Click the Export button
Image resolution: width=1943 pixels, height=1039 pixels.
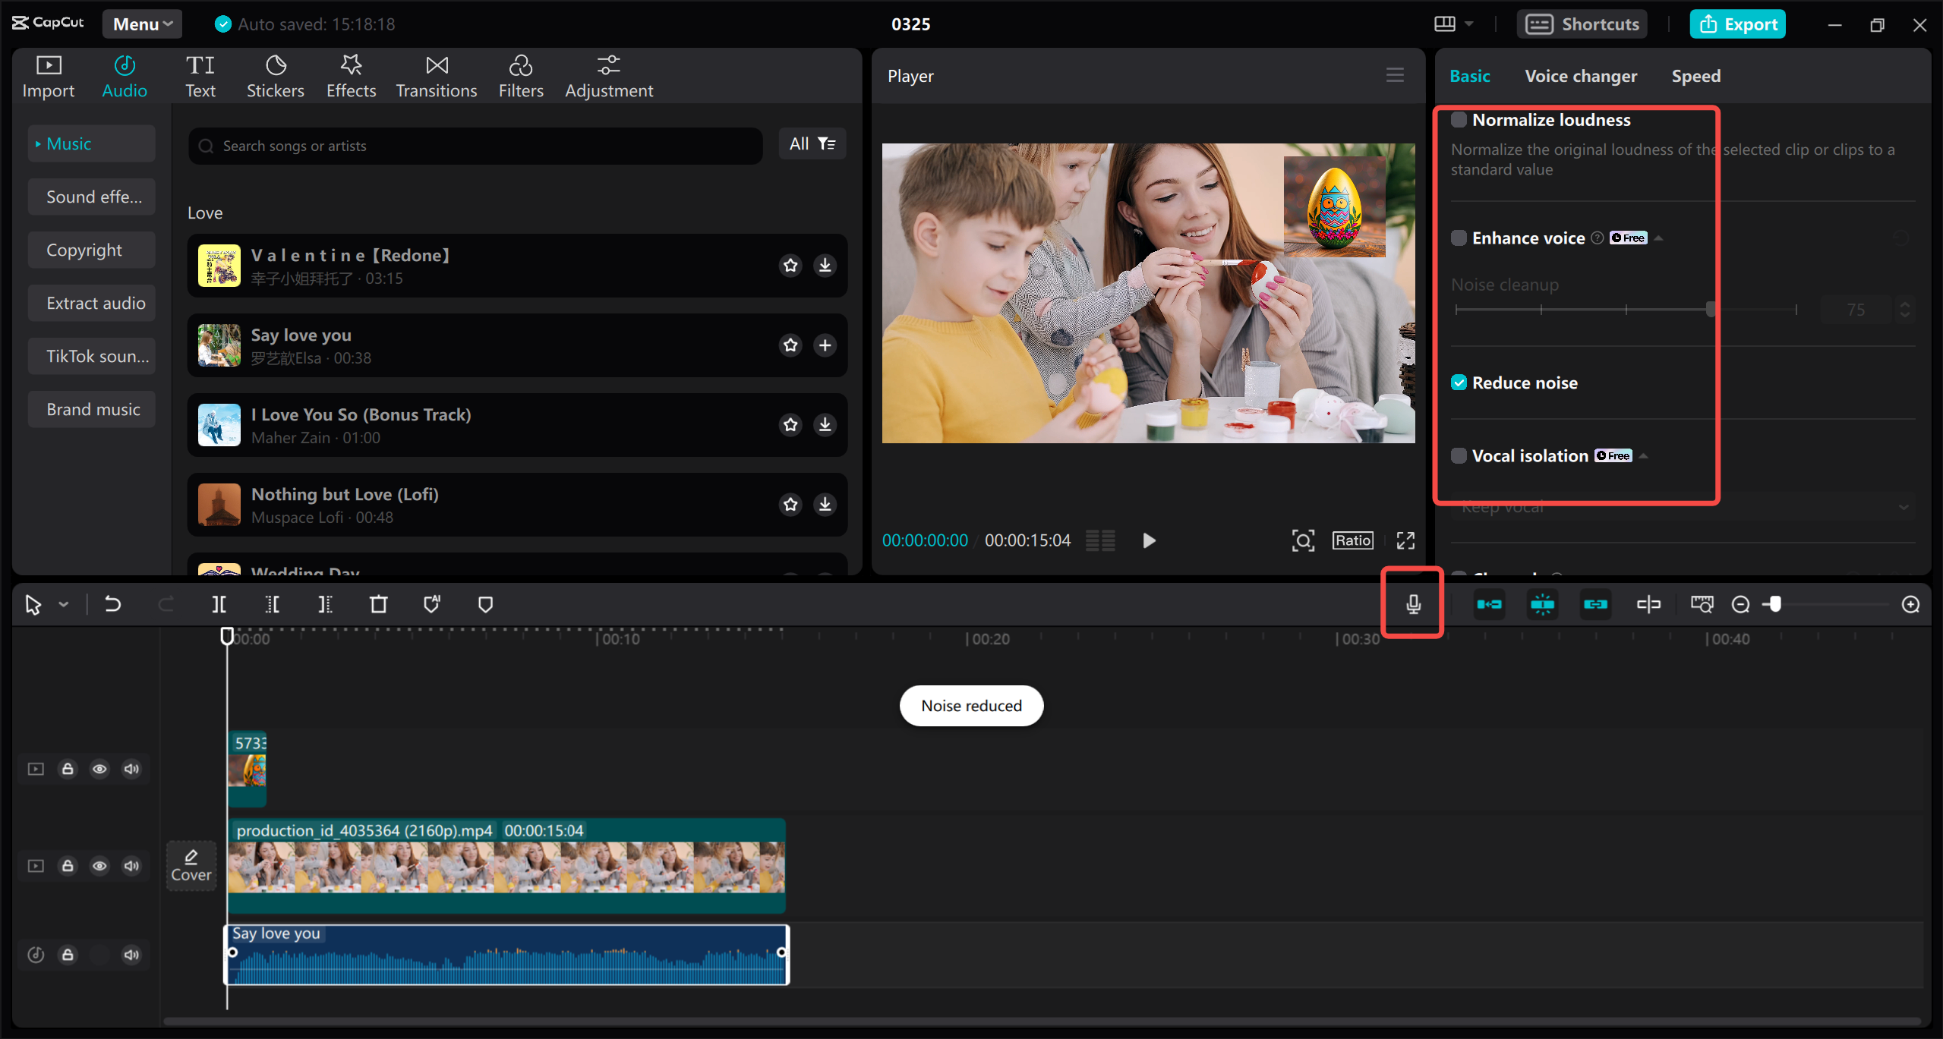pyautogui.click(x=1737, y=24)
